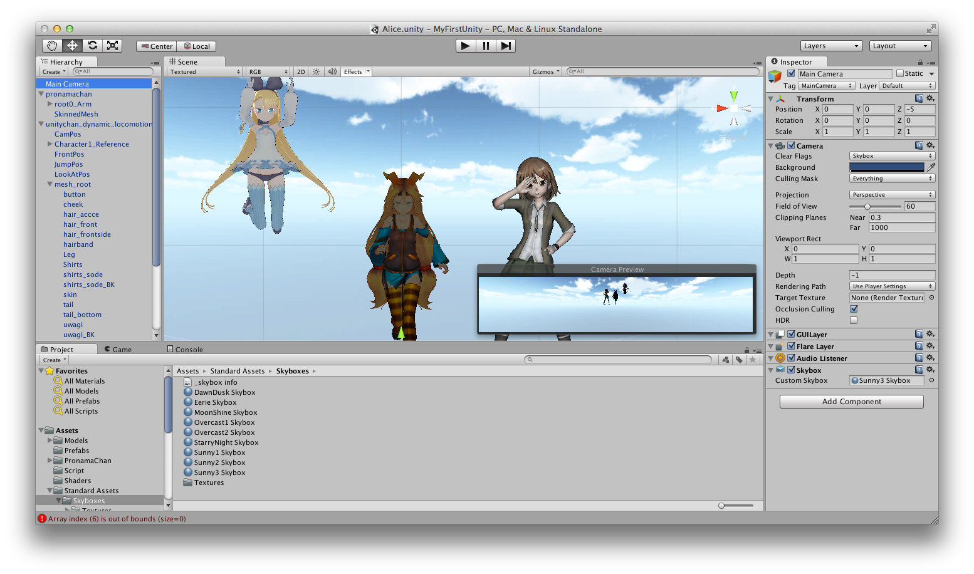The image size is (974, 574).
Task: Open Skybox component gear menu
Action: click(x=931, y=370)
